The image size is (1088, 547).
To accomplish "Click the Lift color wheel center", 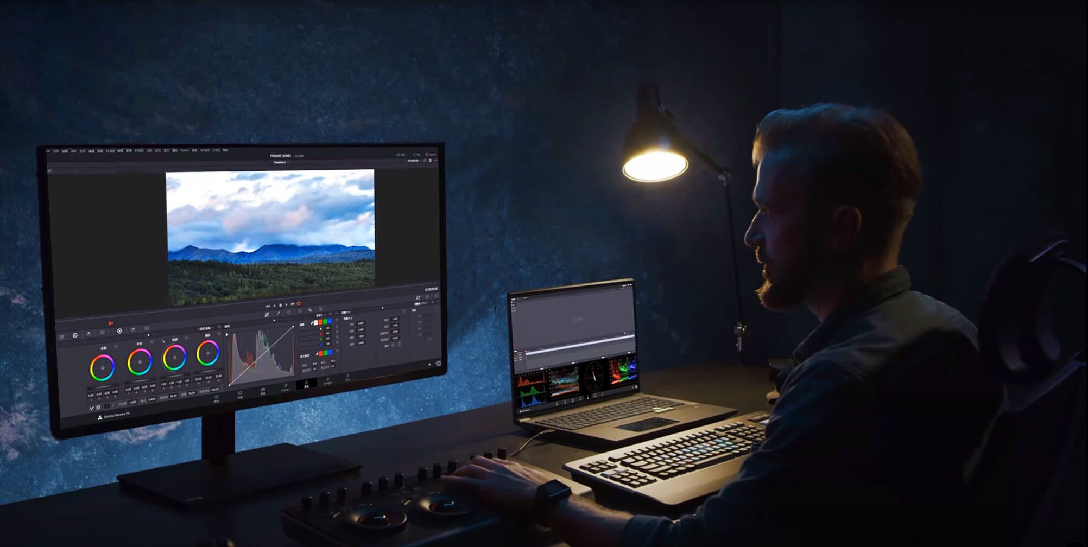I will point(102,367).
